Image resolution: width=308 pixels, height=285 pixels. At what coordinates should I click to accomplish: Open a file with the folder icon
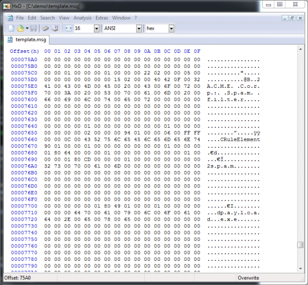pos(21,29)
